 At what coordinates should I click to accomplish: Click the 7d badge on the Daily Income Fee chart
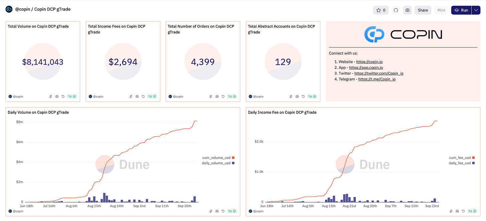(x=472, y=211)
